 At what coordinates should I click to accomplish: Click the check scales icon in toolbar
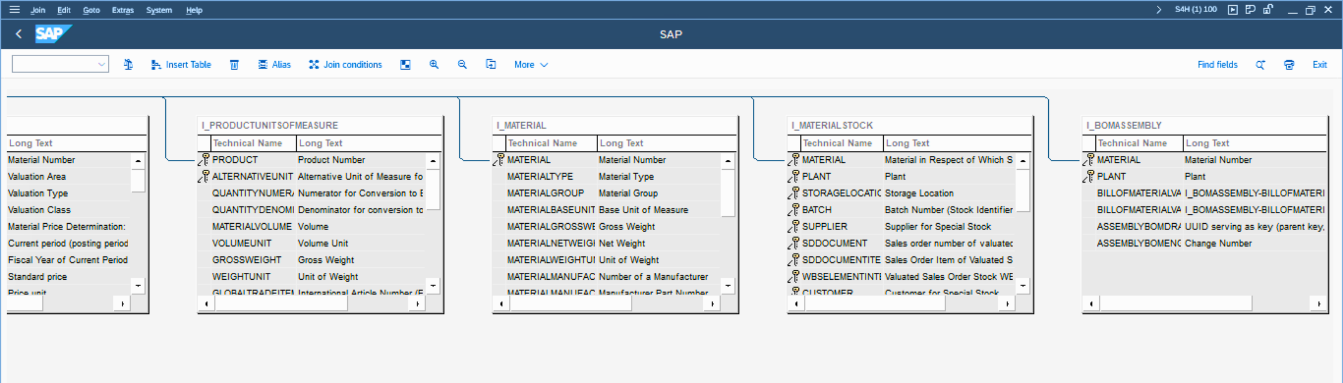[x=128, y=64]
